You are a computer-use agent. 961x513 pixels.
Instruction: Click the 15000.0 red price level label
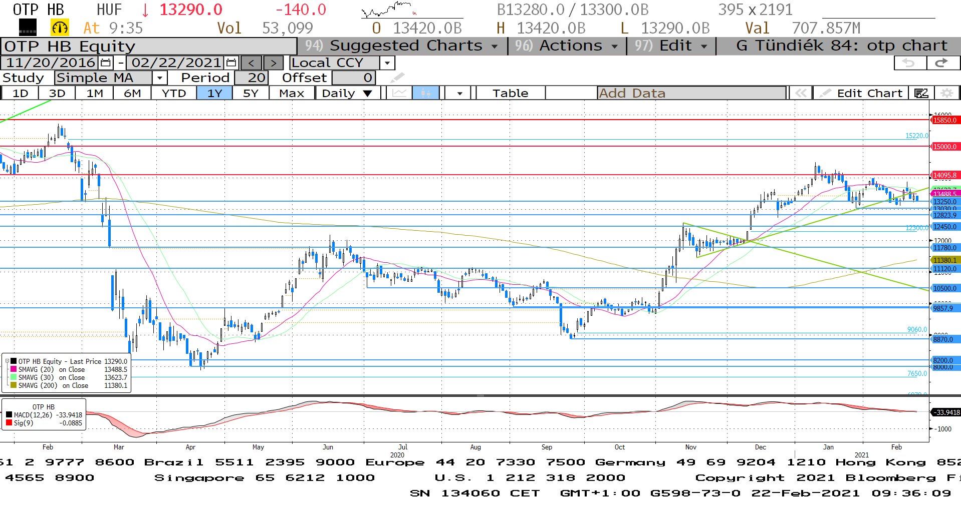pos(944,147)
